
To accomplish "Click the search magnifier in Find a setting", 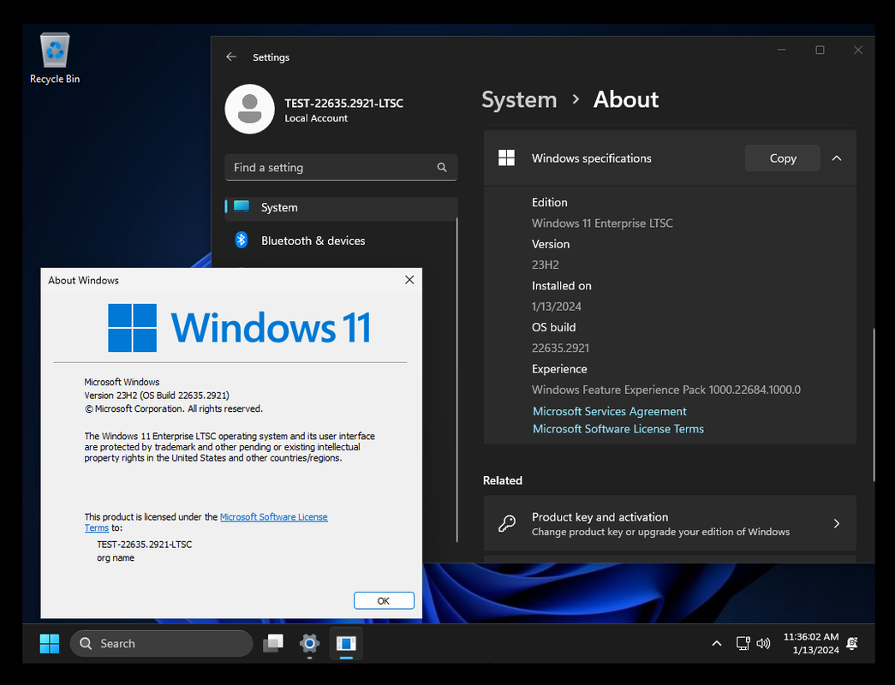I will coord(442,167).
